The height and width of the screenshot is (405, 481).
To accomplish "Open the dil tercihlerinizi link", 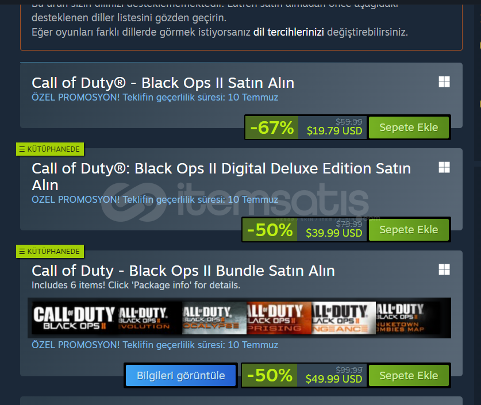I will (x=288, y=32).
